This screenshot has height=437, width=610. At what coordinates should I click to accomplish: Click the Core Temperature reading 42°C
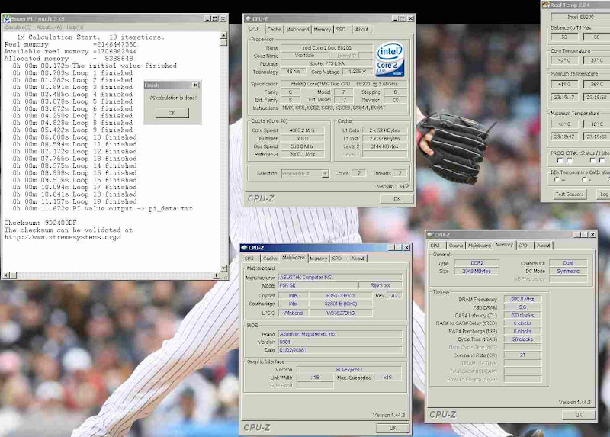(564, 60)
